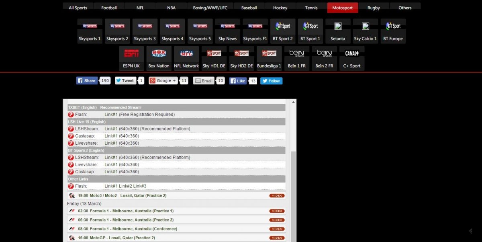The width and height of the screenshot is (482, 242).
Task: Click the Facebook Like button
Action: 238,81
